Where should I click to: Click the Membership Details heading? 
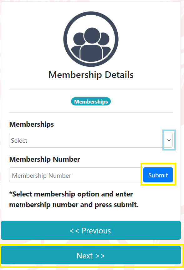coord(91,75)
